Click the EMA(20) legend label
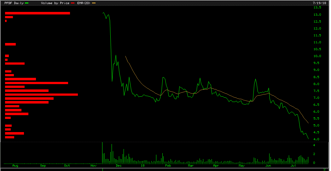The width and height of the screenshot is (331, 171). pos(84,3)
